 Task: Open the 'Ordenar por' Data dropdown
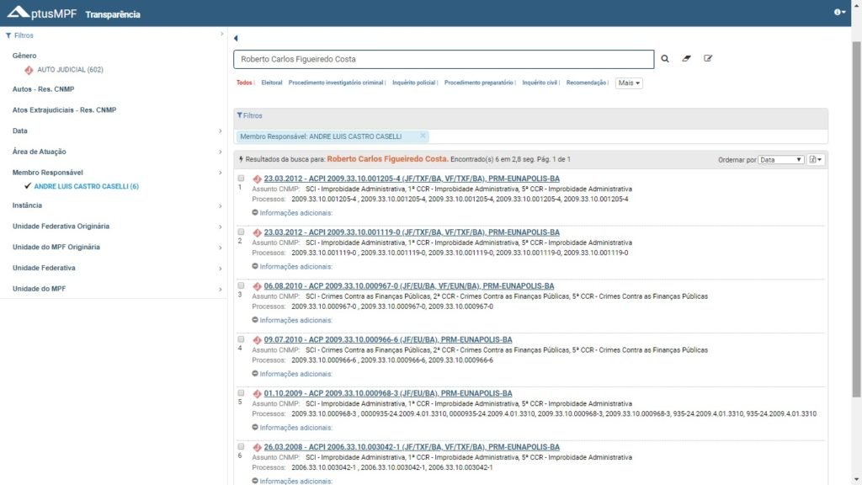tap(781, 159)
